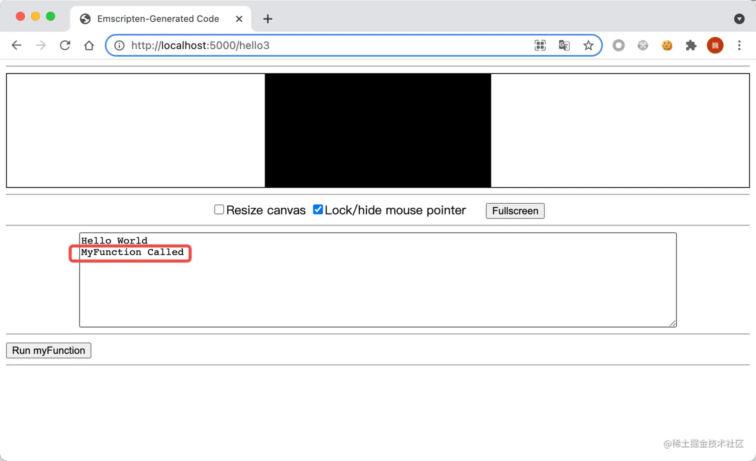Open the cookie extension icon

[666, 45]
